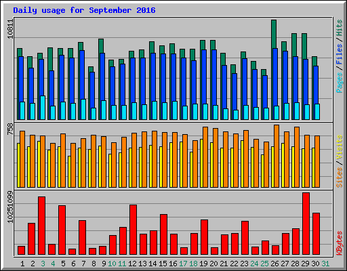The image size is (347, 271).
Task: Click the red KBytes bar for day 12
Action: [133, 230]
